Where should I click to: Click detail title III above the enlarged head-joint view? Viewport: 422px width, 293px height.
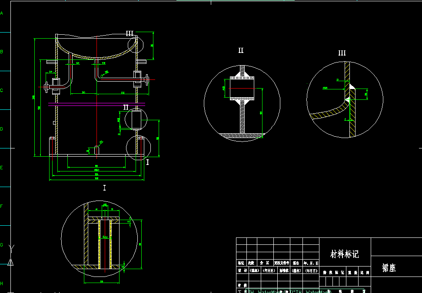[342, 53]
